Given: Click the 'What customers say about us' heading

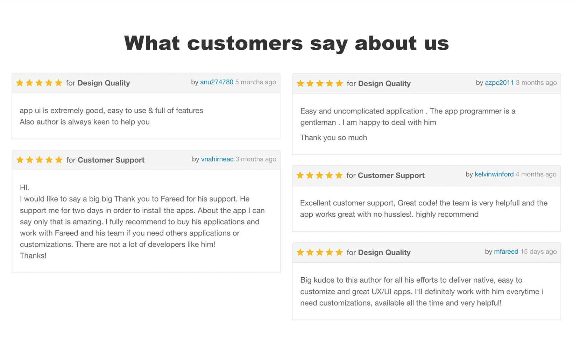Looking at the screenshot, I should 286,43.
